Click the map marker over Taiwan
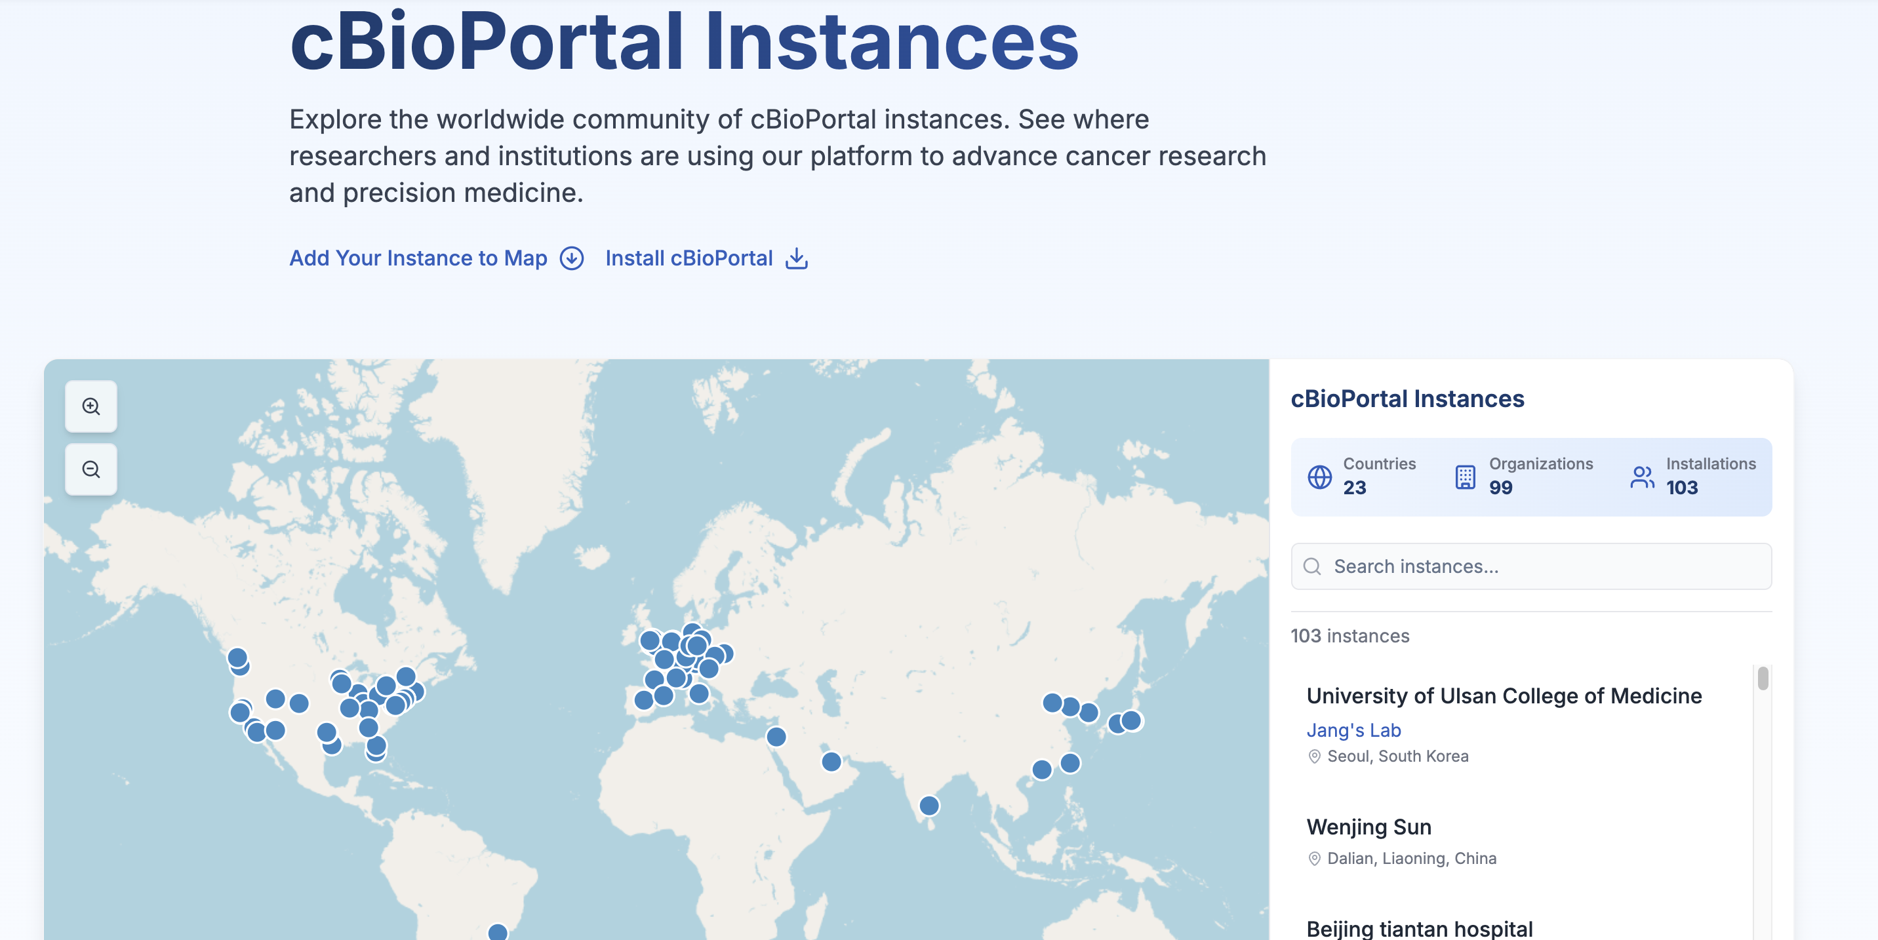The image size is (1878, 940). click(x=1070, y=763)
